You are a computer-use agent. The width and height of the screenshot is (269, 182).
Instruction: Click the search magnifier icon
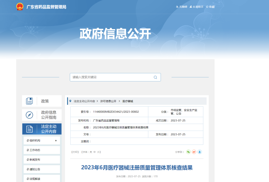pyautogui.click(x=155, y=77)
